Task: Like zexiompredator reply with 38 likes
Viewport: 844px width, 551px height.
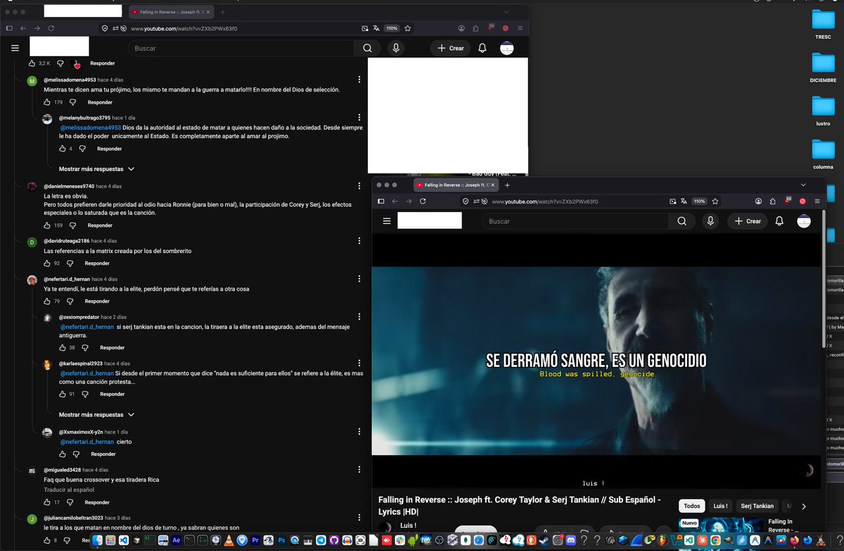Action: pyautogui.click(x=63, y=348)
